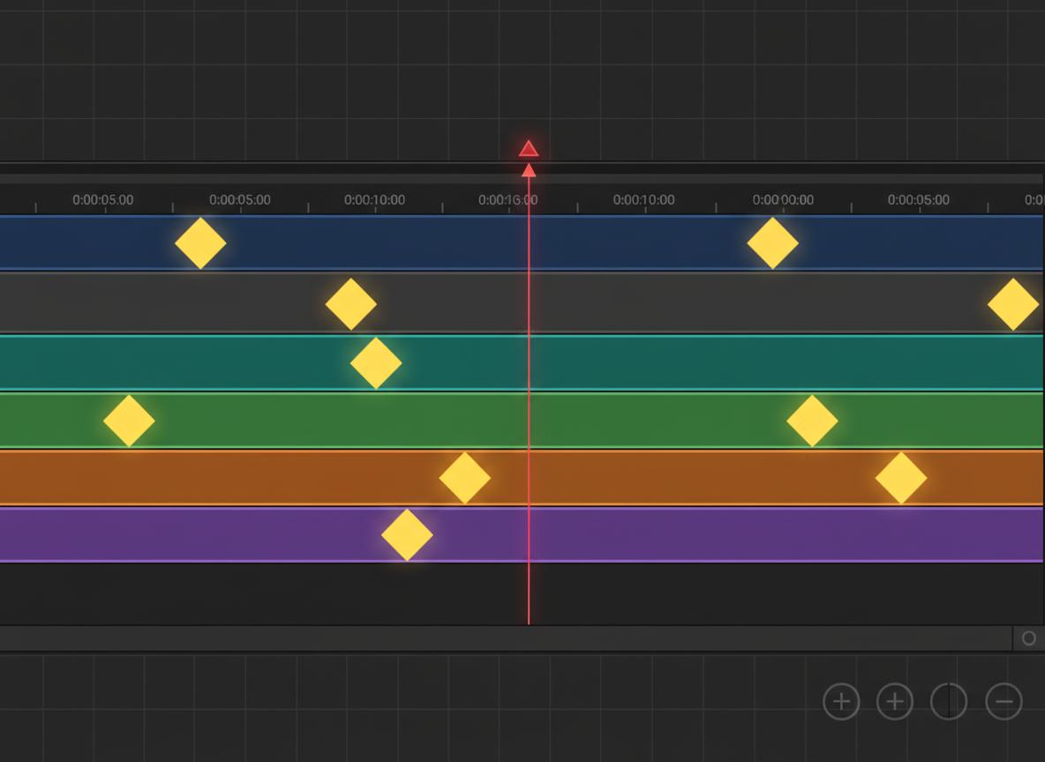
Task: Click the circle icon with vertical divider line
Action: 949,702
